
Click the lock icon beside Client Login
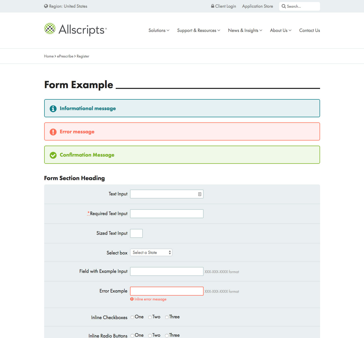(x=213, y=6)
